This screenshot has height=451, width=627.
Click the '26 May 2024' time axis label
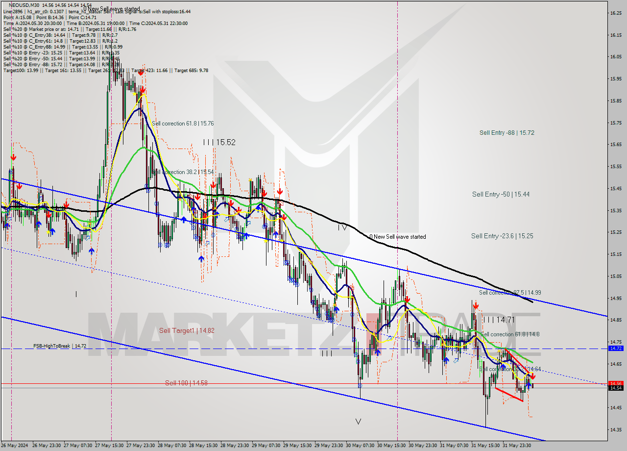pos(15,446)
